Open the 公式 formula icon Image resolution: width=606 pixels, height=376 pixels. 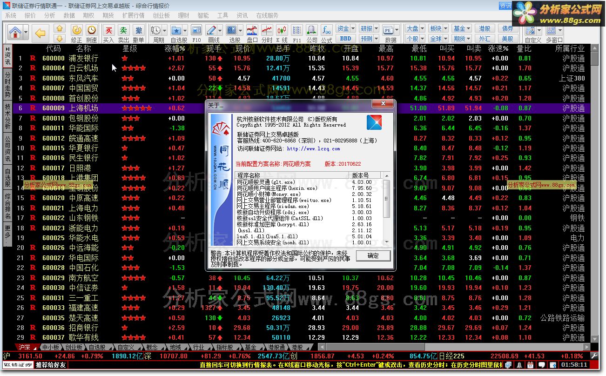(x=327, y=30)
